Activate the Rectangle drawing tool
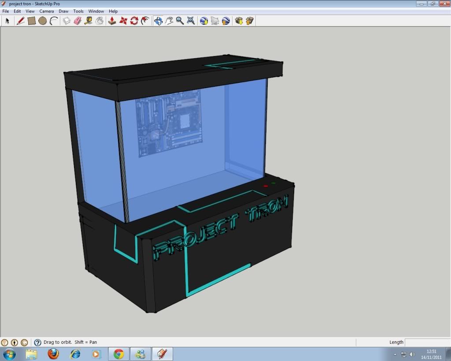This screenshot has height=361, width=451. click(x=31, y=21)
